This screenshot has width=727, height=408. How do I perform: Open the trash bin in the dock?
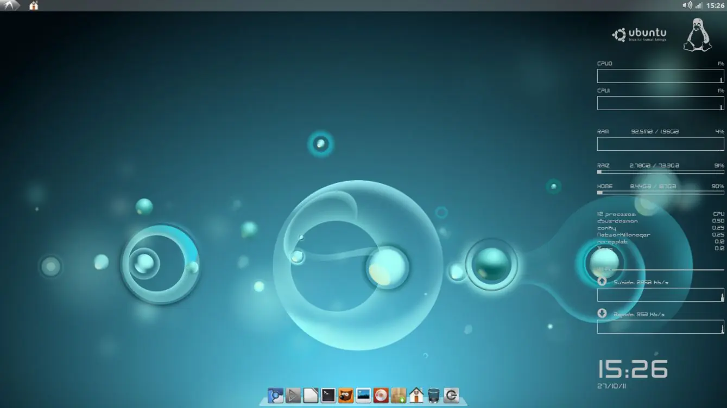tap(433, 395)
